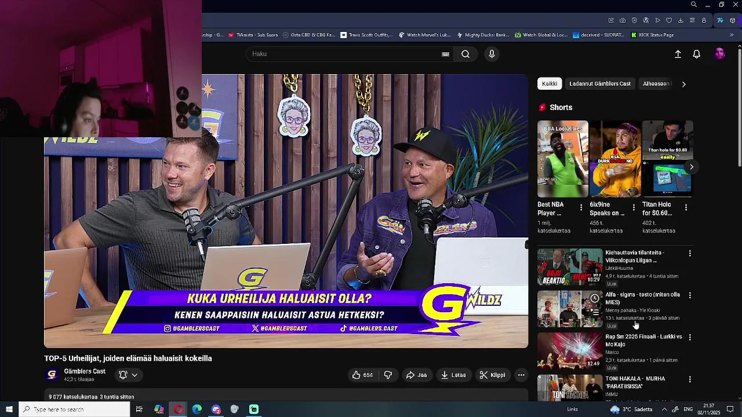742x417 pixels.
Task: Click the browser translate globe icon
Action: [x=646, y=20]
